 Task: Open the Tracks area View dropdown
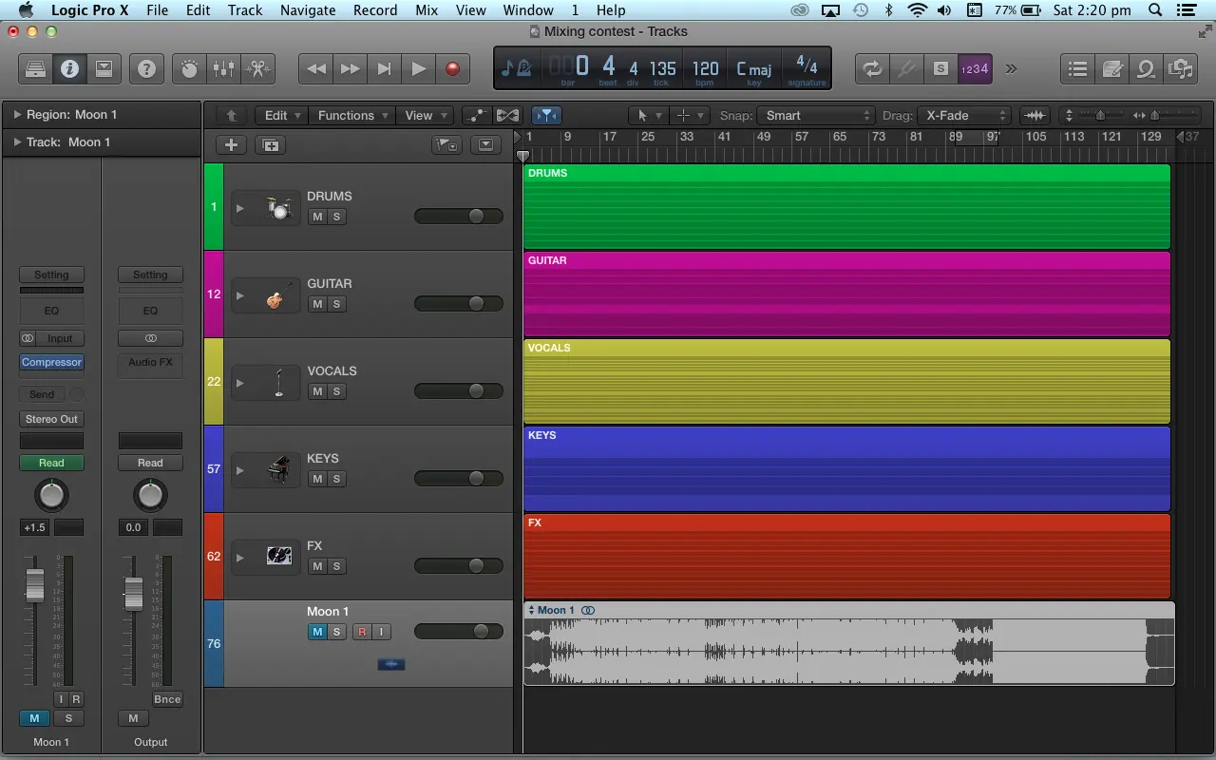click(x=425, y=115)
